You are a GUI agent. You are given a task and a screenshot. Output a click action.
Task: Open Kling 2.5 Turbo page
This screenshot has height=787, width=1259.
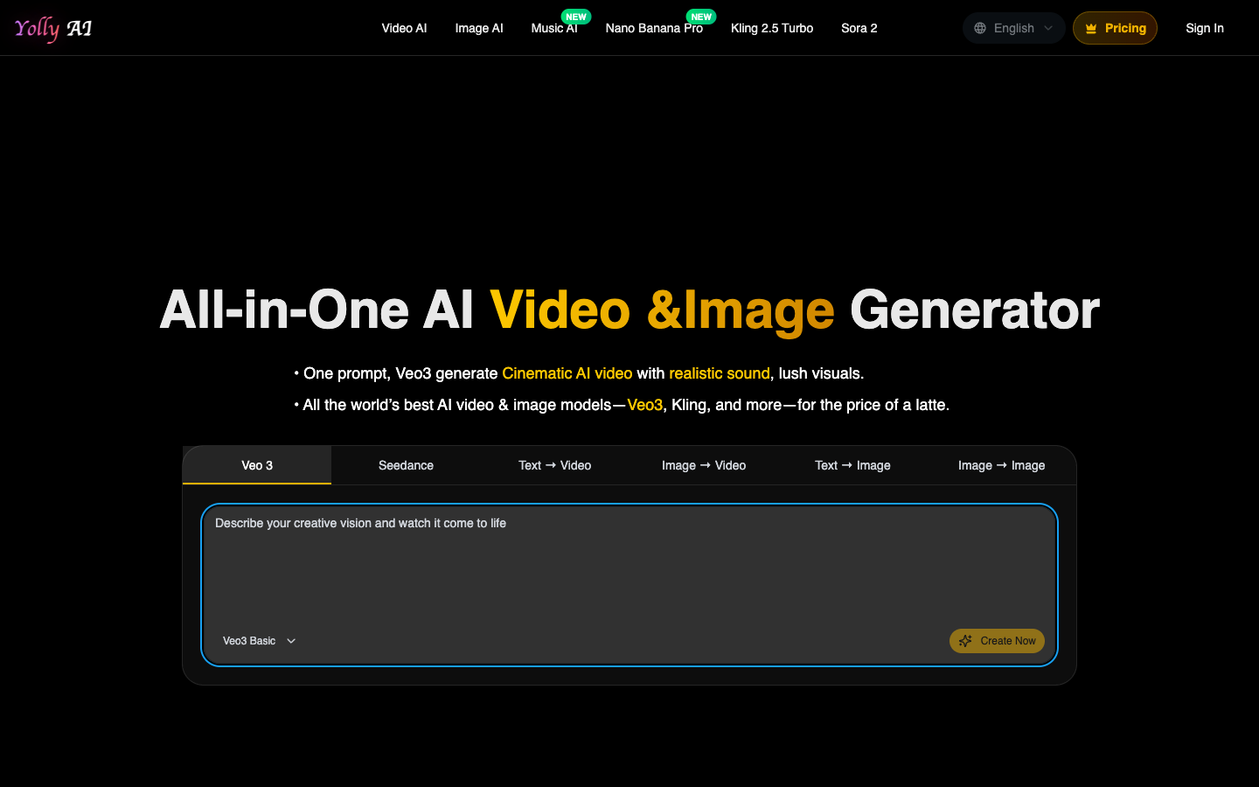[x=772, y=28]
